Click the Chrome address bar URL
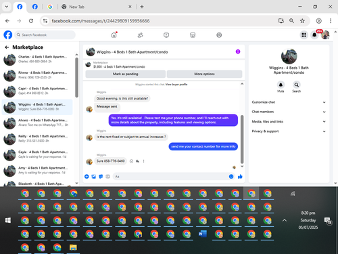 pos(101,21)
